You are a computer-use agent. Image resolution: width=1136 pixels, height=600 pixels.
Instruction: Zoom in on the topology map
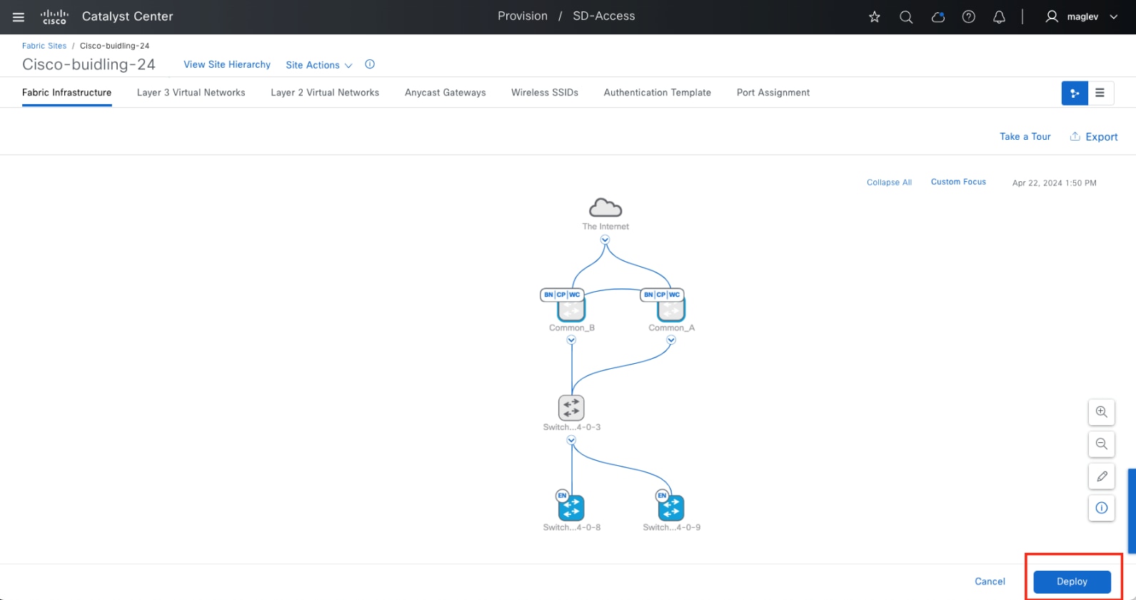coord(1102,412)
